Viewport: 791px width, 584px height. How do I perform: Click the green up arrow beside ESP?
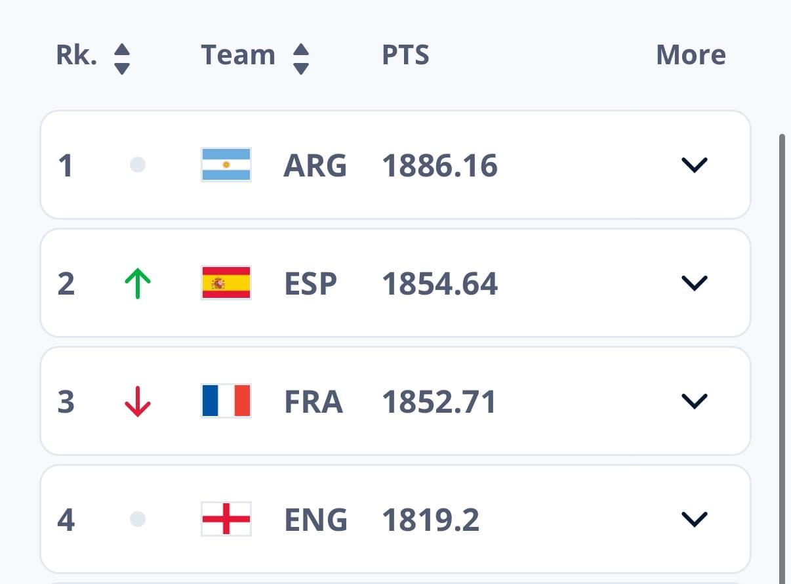tap(138, 283)
